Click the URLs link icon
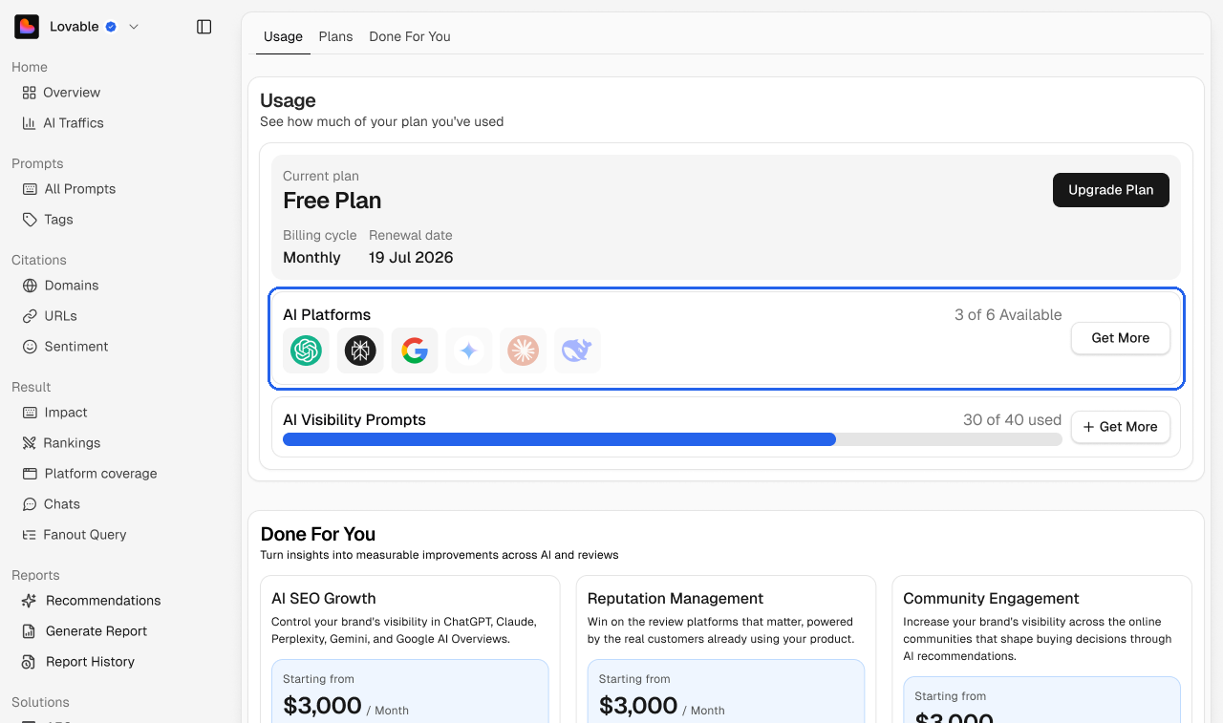Image resolution: width=1223 pixels, height=723 pixels. pos(30,316)
